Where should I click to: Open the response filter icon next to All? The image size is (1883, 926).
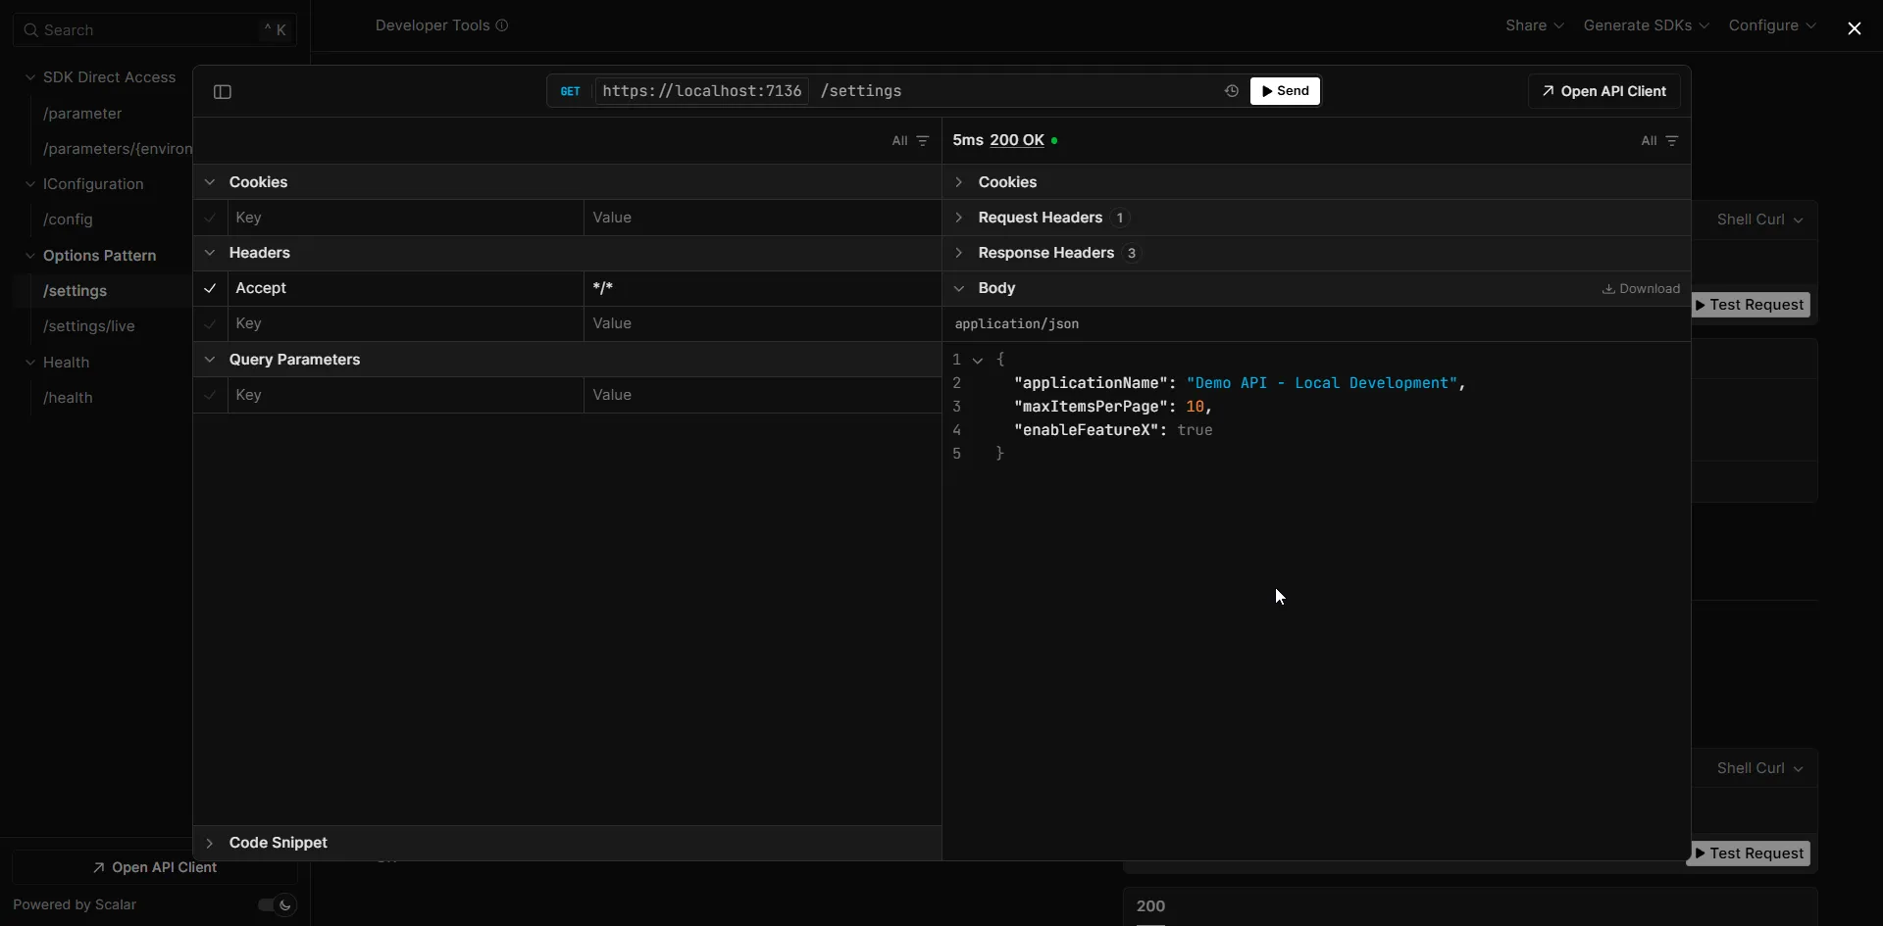[1671, 140]
